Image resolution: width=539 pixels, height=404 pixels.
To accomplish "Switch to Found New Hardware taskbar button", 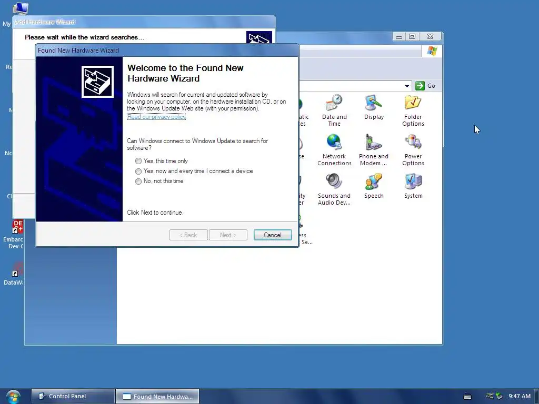I will coord(157,396).
